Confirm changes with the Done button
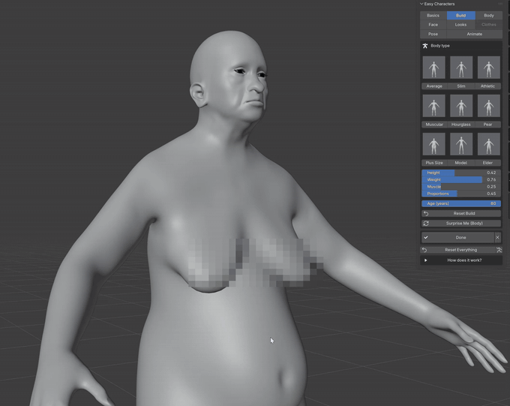Screen dimensions: 510x406 click(x=457, y=237)
